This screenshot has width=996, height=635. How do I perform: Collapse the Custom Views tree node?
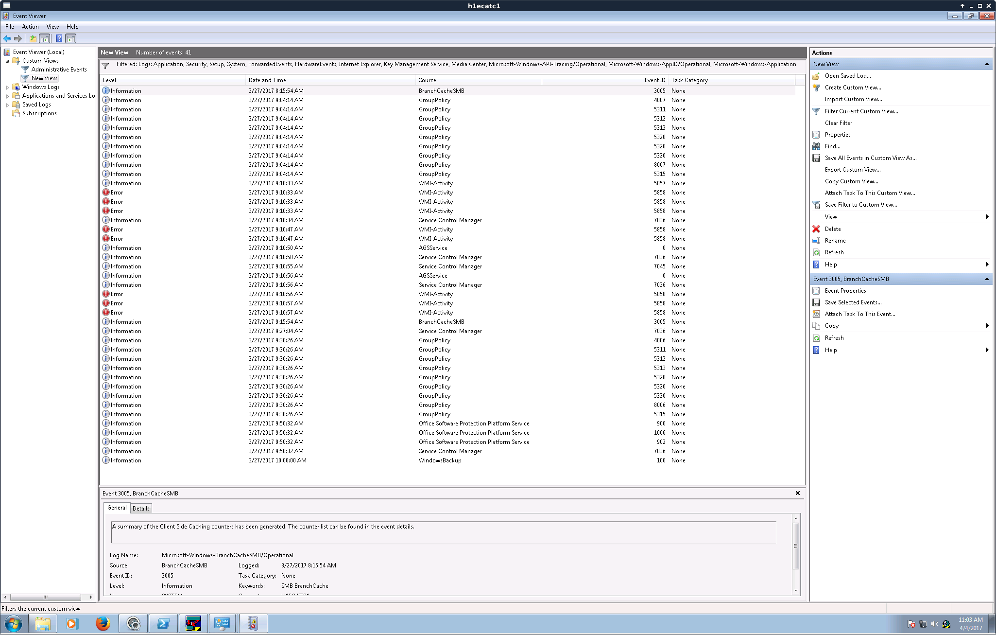point(7,61)
